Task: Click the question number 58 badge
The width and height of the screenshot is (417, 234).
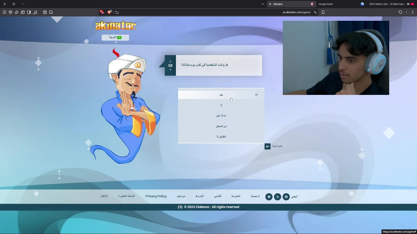Action: tap(170, 65)
